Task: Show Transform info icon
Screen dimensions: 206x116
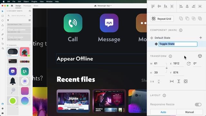Action: 170,56
